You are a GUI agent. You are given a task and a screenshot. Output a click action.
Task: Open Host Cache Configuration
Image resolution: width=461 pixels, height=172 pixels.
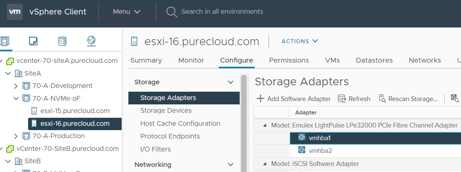tap(180, 123)
